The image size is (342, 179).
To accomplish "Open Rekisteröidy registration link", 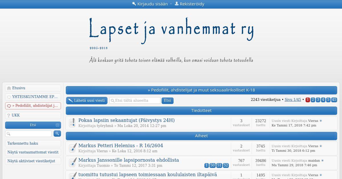I will 192,4.
